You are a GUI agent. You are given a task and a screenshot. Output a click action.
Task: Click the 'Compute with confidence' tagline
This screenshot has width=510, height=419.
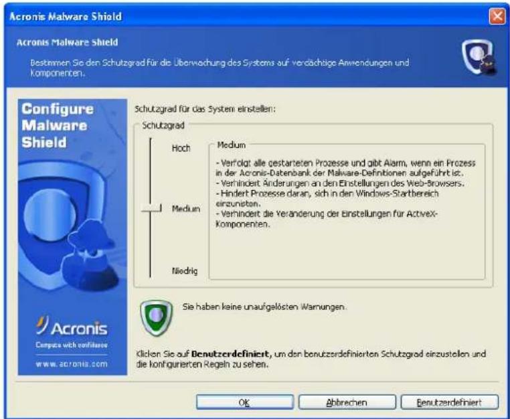click(x=72, y=345)
